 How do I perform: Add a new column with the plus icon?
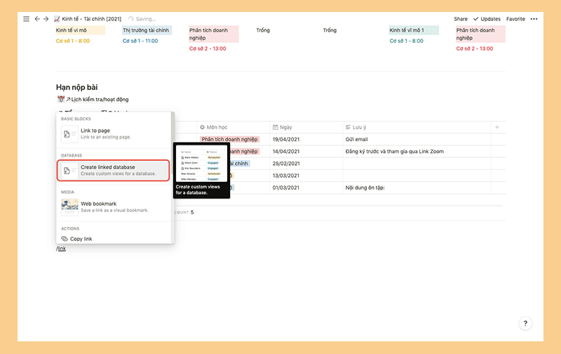pyautogui.click(x=497, y=127)
